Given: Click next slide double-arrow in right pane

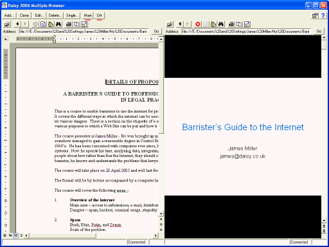Looking at the screenshot, I should coord(324,231).
